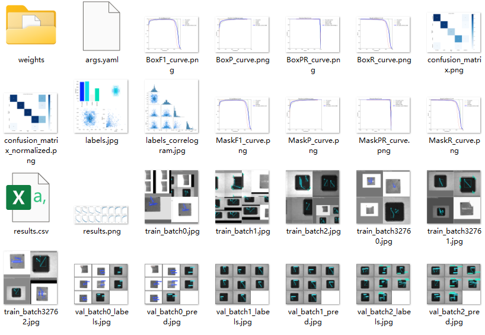This screenshot has height=335, width=485.
Task: Select the args.yaml file icon
Action: pos(101,26)
